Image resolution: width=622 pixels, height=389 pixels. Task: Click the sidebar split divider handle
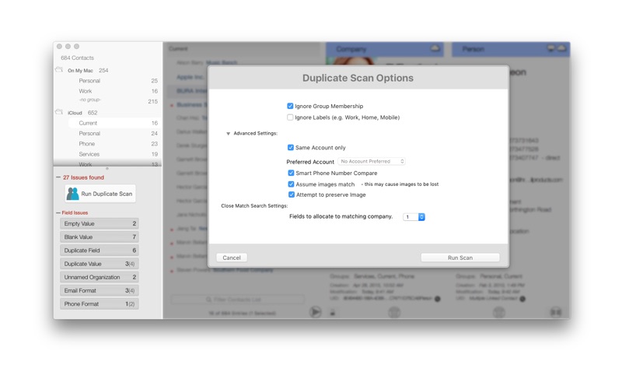coord(107,168)
